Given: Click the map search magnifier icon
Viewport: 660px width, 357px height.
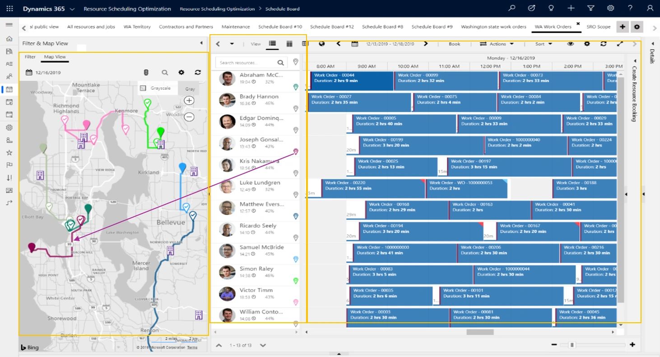Looking at the screenshot, I should coord(165,73).
